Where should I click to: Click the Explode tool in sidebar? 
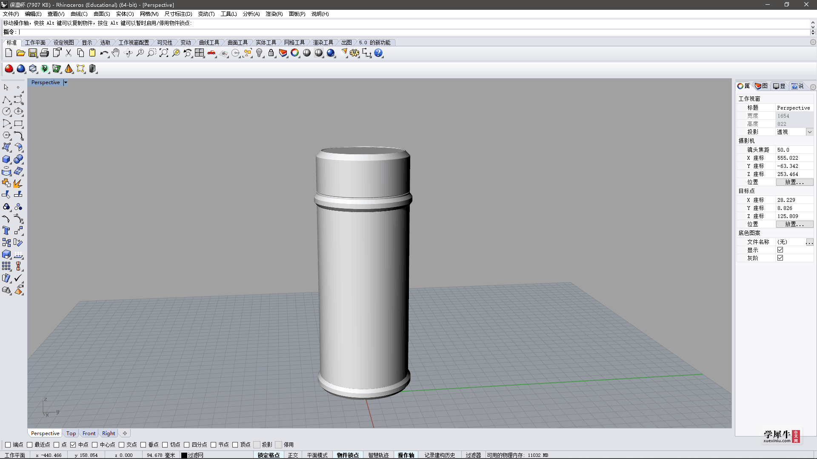18,183
